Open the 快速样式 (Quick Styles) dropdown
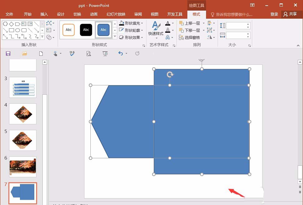303x205 pixels. coord(156,31)
